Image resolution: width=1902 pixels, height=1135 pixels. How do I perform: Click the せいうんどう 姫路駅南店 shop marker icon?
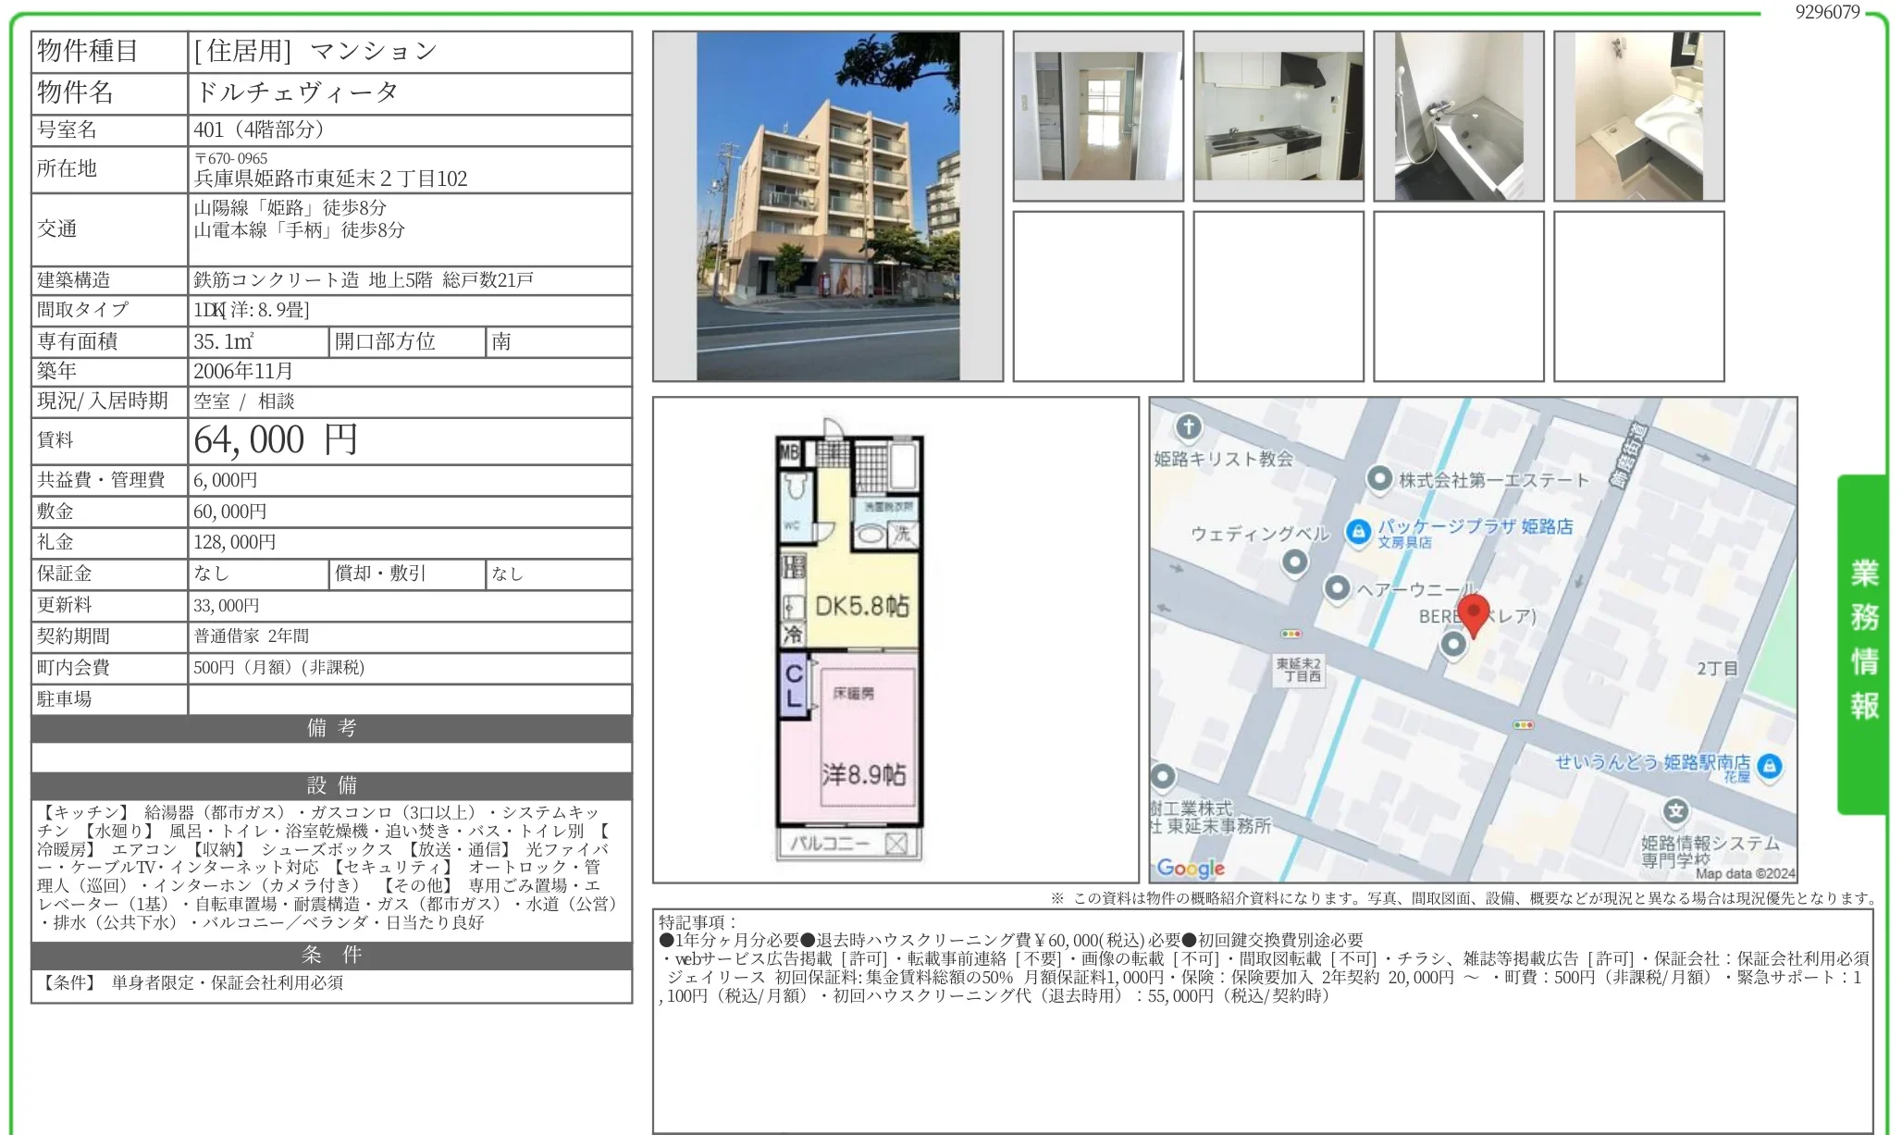[1769, 766]
